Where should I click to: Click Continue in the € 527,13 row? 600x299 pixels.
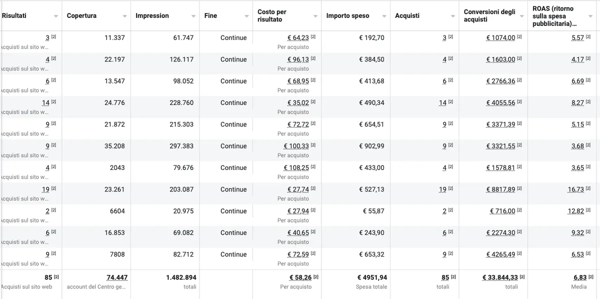(233, 189)
